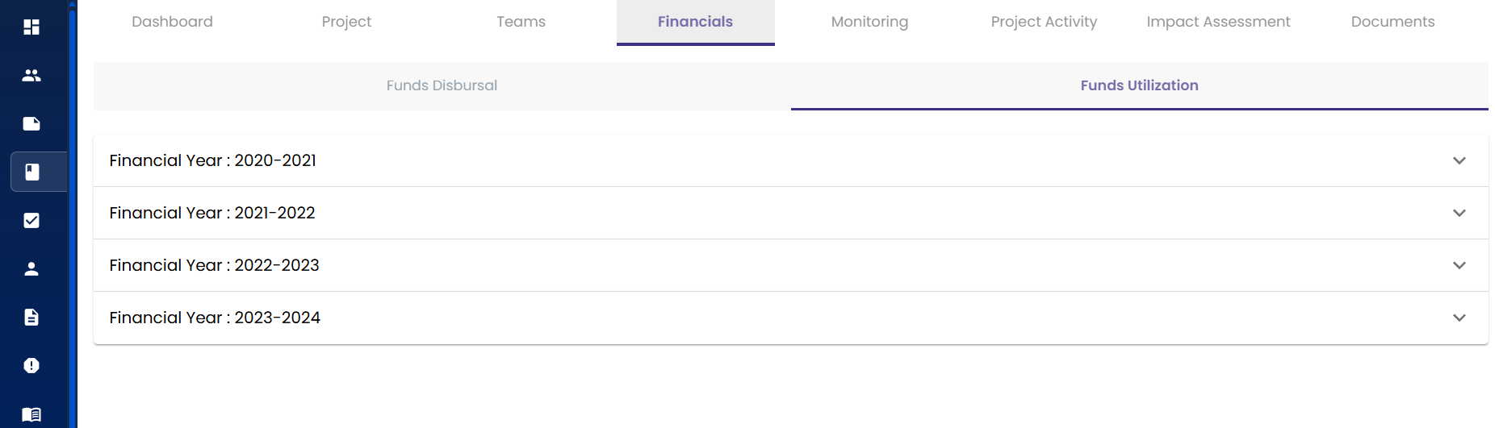This screenshot has height=428, width=1495.
Task: Select the Funds Utilization tab
Action: click(1139, 85)
